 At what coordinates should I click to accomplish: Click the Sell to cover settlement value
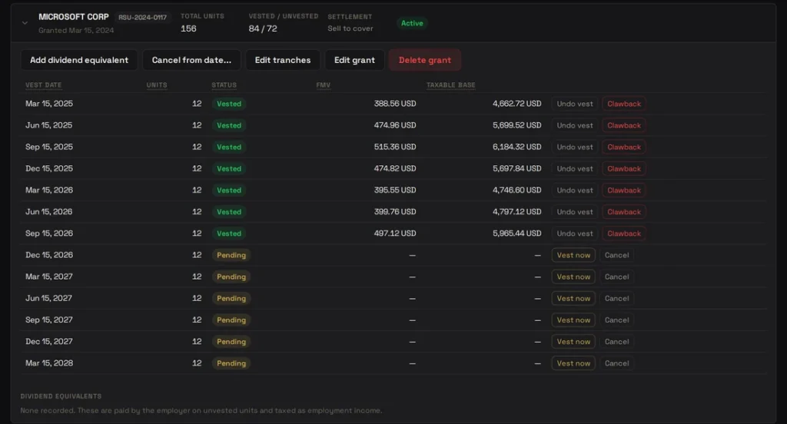tap(350, 28)
